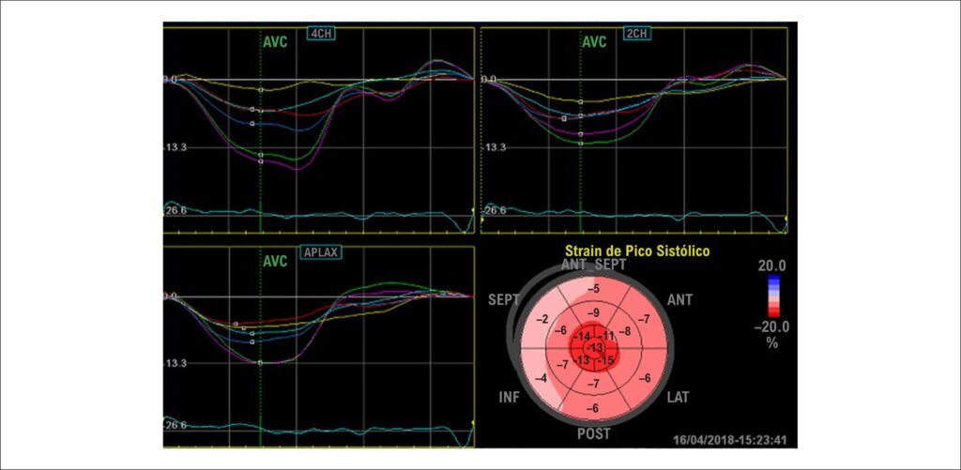Viewport: 961px width, 470px height.
Task: Select the −4 basal inferior segment
Action: pos(540,379)
